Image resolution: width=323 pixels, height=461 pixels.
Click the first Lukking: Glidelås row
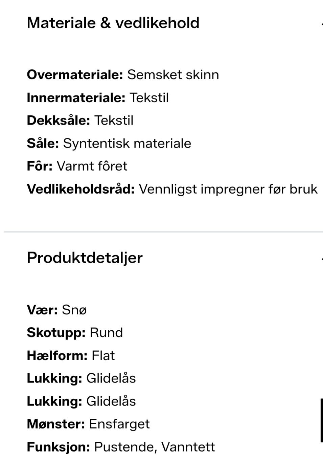(x=81, y=378)
